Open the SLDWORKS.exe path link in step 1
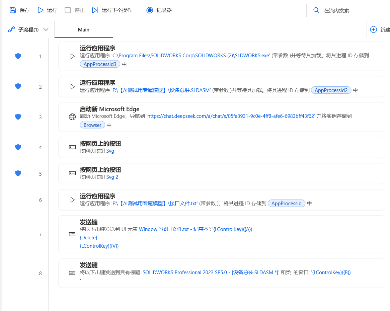This screenshot has height=311, width=390. pos(191,56)
